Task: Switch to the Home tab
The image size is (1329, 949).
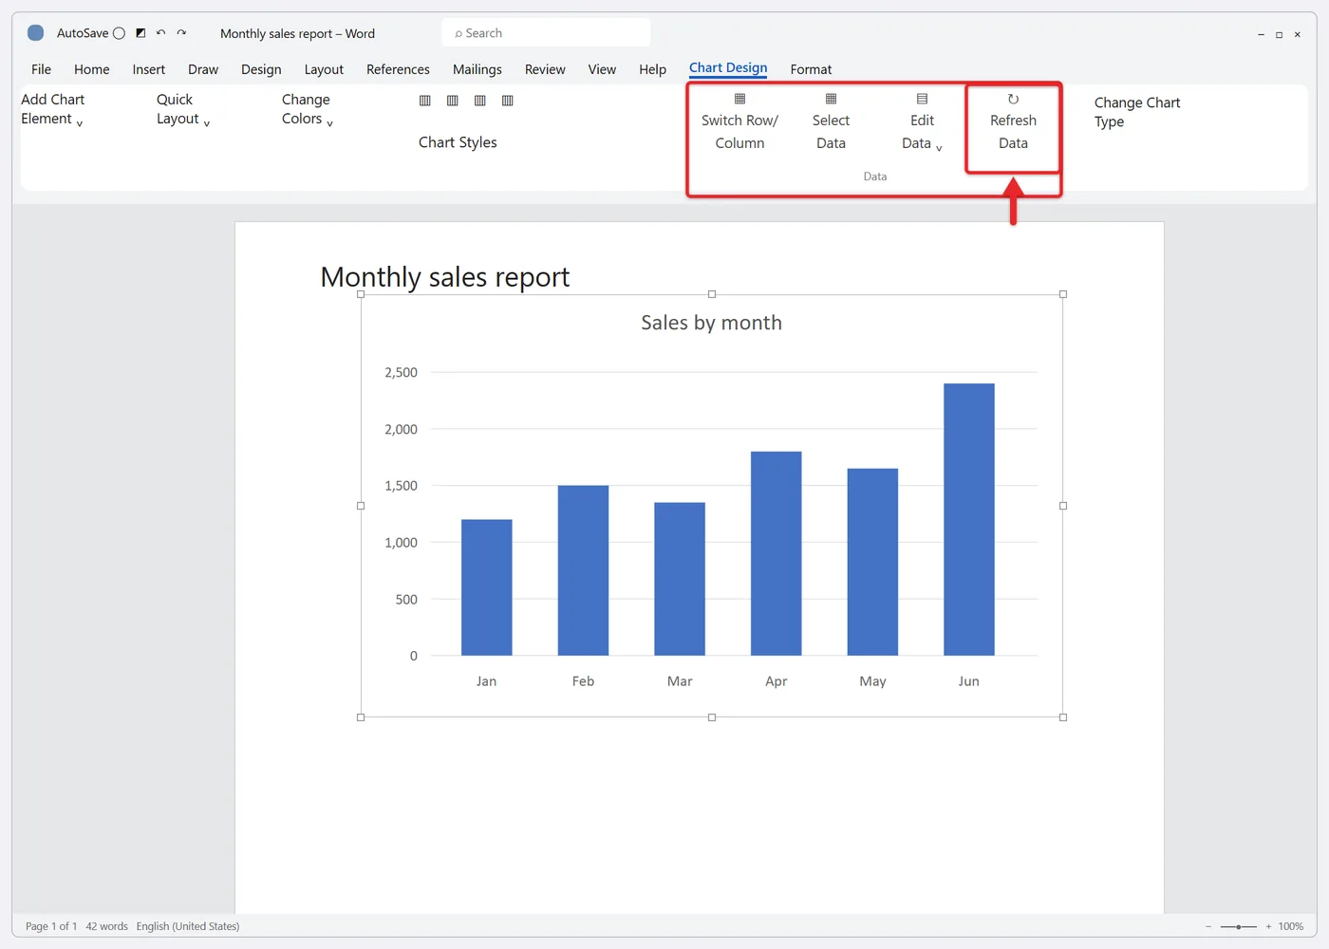Action: (x=92, y=69)
